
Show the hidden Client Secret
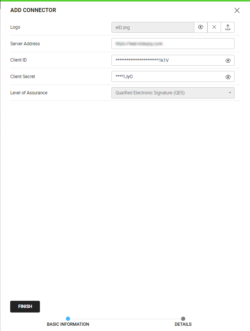click(x=228, y=77)
